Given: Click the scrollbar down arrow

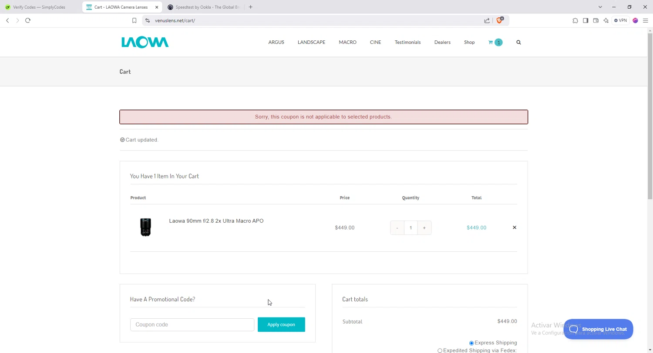Looking at the screenshot, I should (650, 350).
